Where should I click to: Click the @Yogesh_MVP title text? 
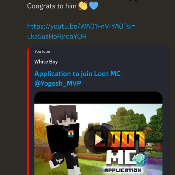(58, 83)
